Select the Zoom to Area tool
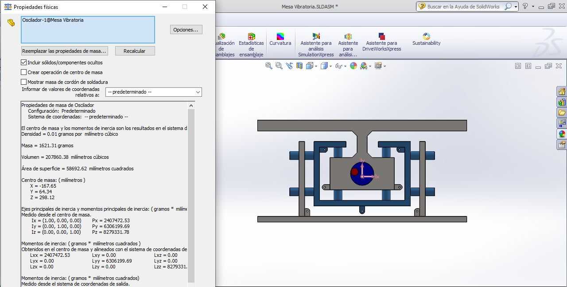 [x=279, y=66]
